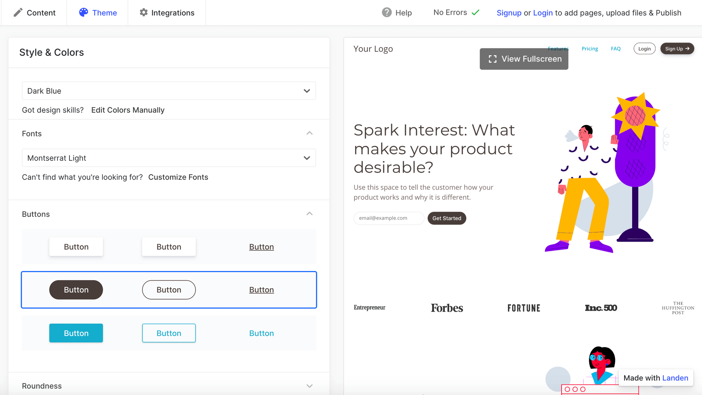Click the Forbes logo in the preview
The width and height of the screenshot is (702, 395).
pos(446,308)
